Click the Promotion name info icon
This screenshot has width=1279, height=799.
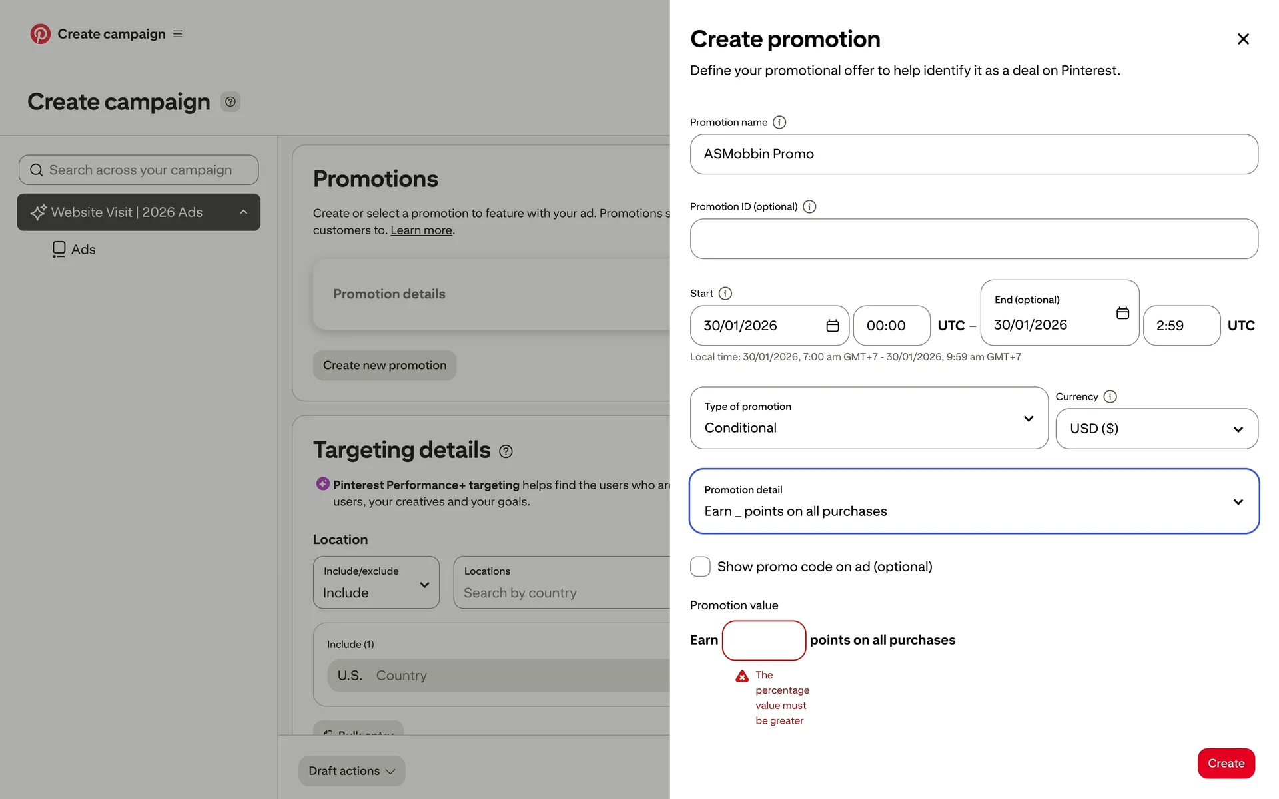coord(779,123)
